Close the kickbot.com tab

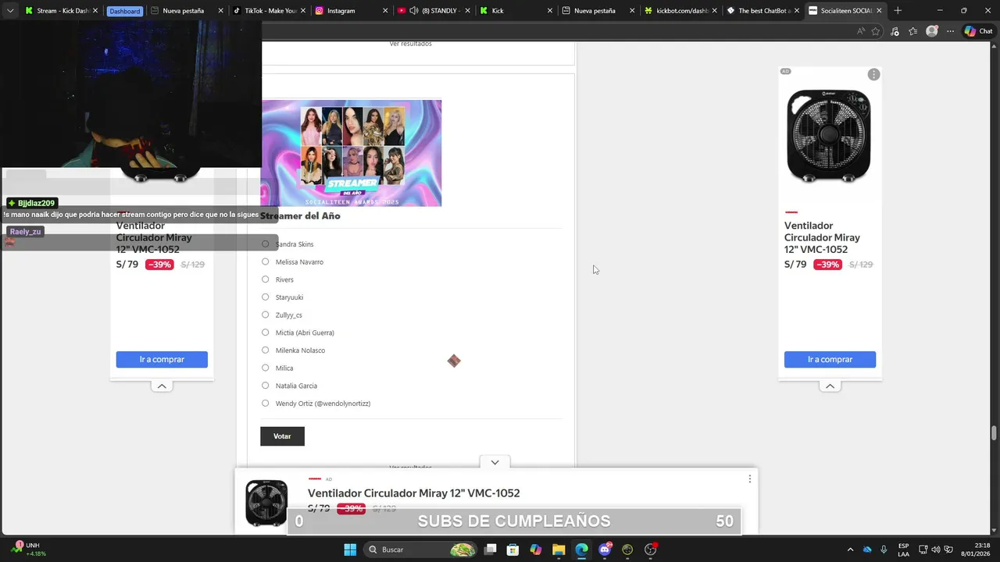point(714,11)
